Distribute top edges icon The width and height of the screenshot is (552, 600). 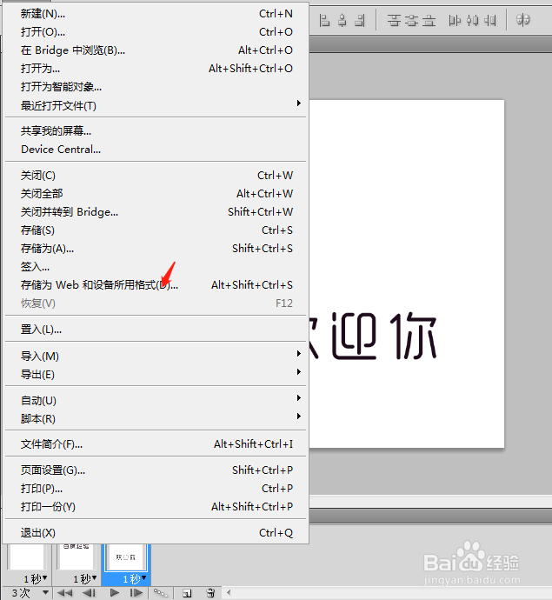pyautogui.click(x=394, y=20)
